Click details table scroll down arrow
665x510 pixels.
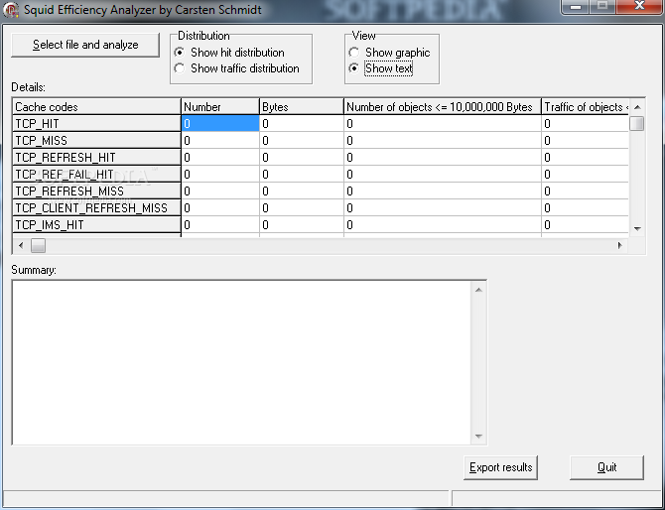[637, 229]
